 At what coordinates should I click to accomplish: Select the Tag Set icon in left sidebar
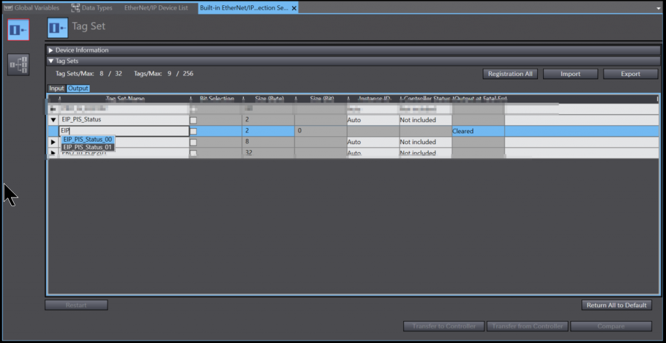click(18, 30)
